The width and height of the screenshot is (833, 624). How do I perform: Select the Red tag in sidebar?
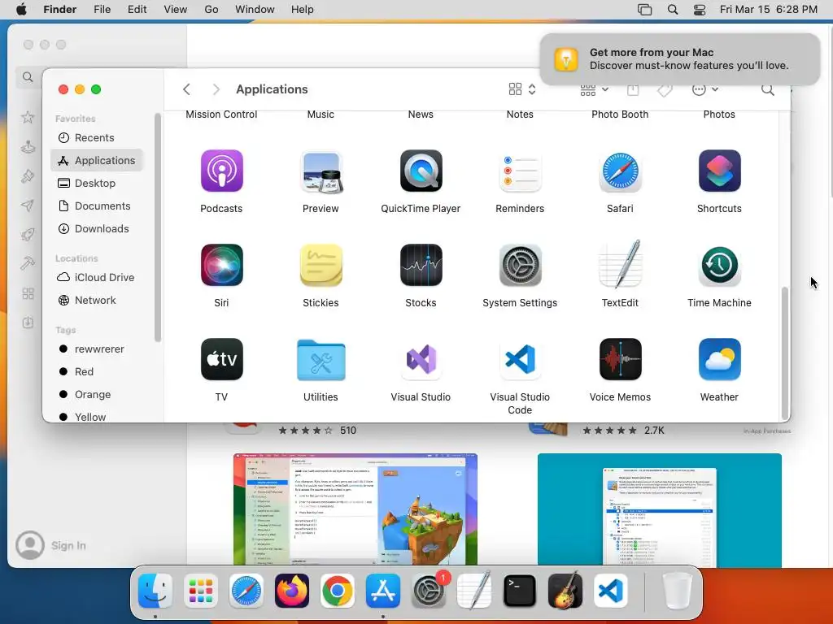(98, 372)
